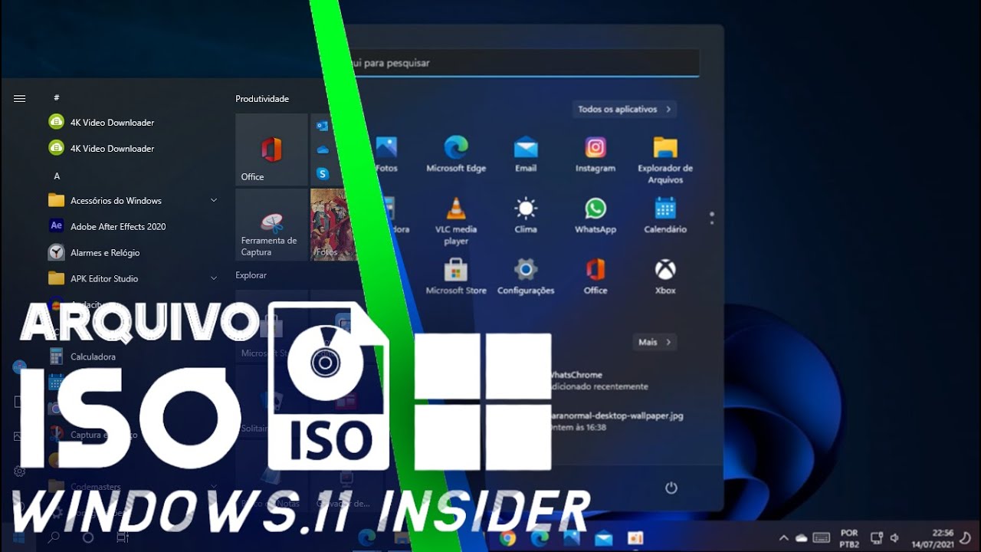
Task: Open Cortana circle on taskbar
Action: pos(88,538)
